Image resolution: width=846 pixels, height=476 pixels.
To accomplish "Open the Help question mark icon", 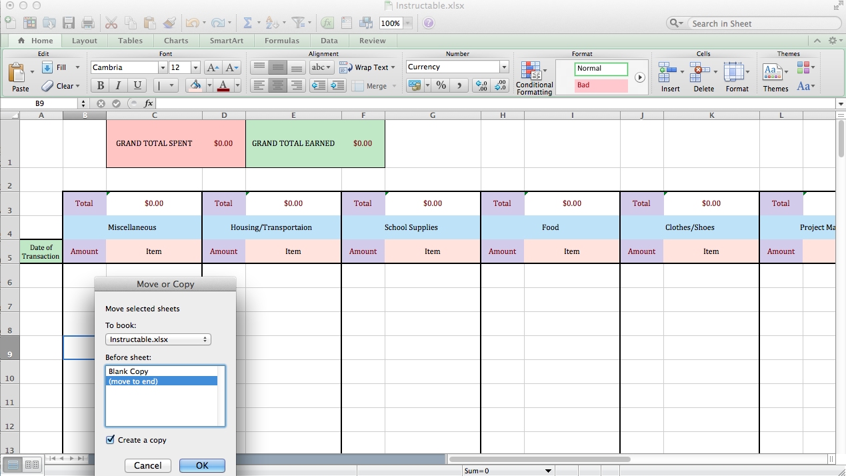I will 429,23.
